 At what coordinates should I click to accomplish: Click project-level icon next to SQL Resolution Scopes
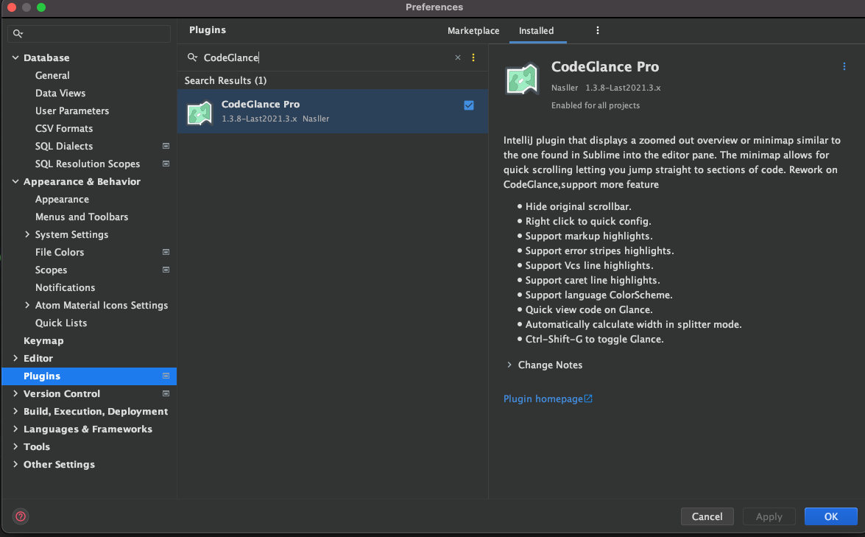pos(166,164)
